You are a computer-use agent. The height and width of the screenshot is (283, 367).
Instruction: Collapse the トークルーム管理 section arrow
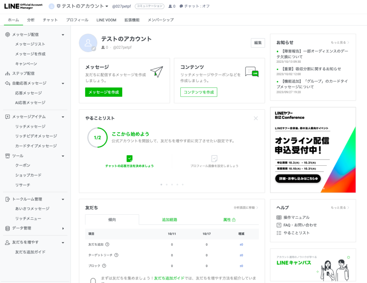(x=63, y=199)
